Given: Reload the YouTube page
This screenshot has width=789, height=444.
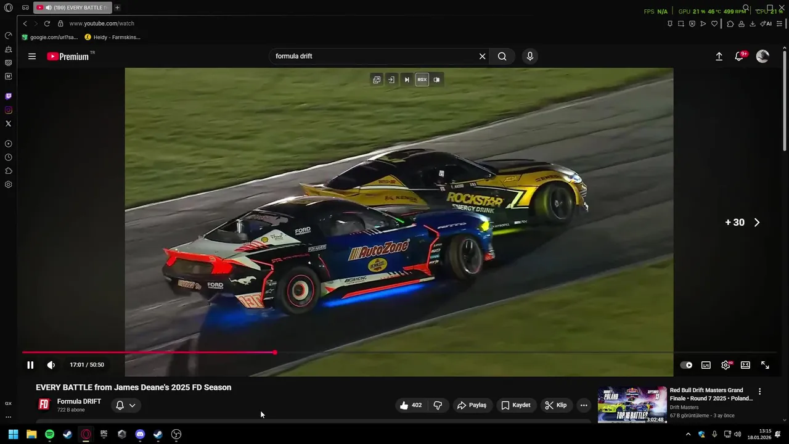Looking at the screenshot, I should pos(47,23).
